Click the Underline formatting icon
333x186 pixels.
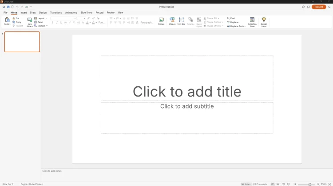tap(61, 23)
